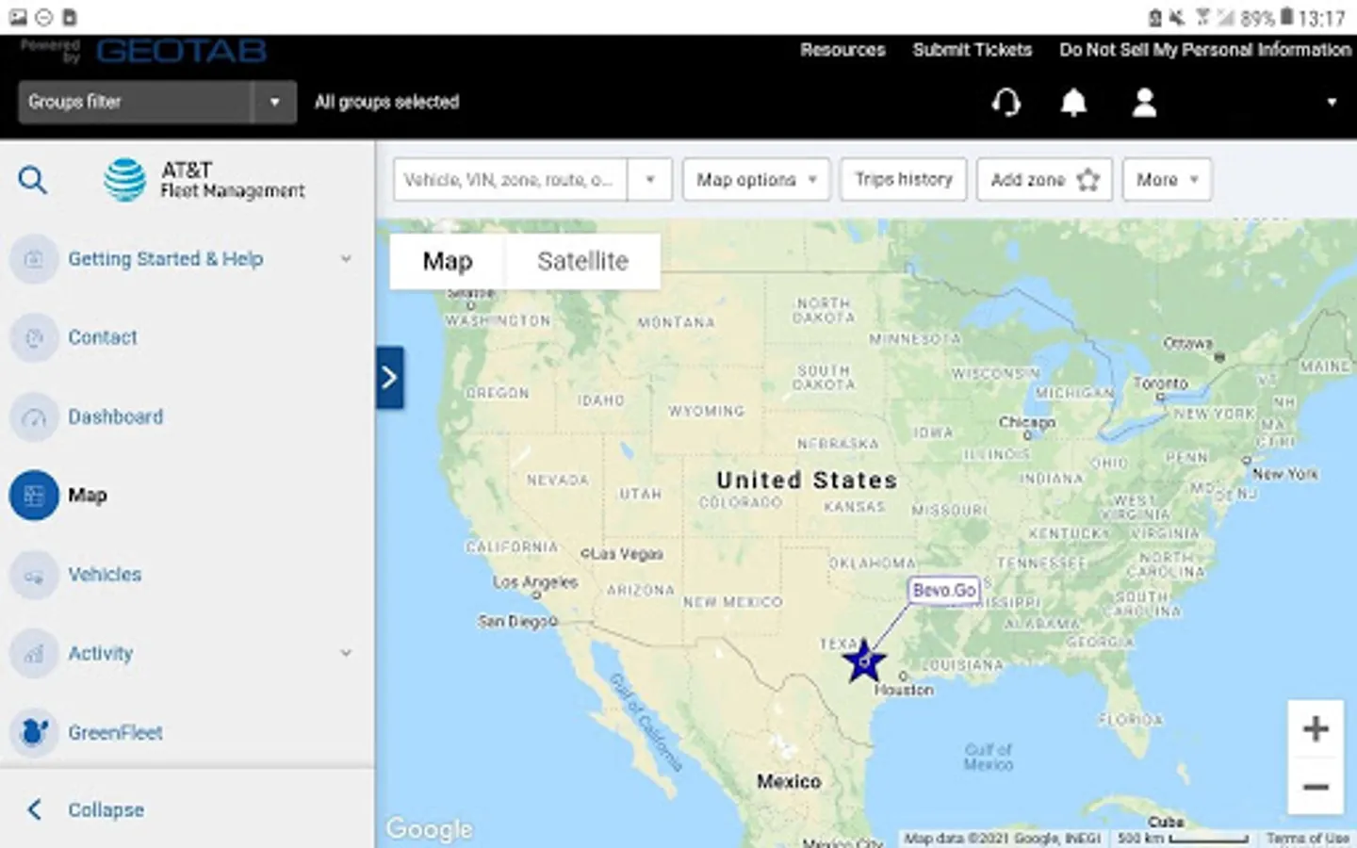Open the Resources link
This screenshot has width=1357, height=848.
[842, 50]
